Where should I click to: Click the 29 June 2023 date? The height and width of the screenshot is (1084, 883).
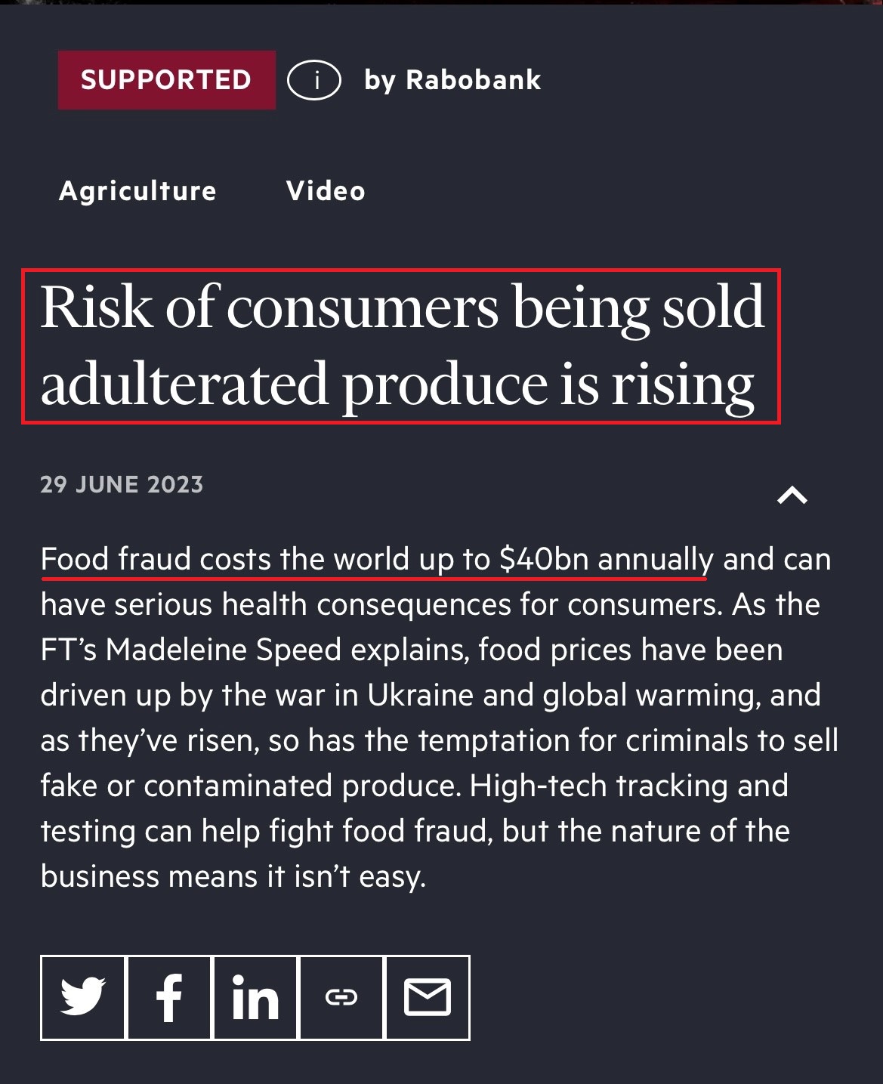click(x=122, y=484)
